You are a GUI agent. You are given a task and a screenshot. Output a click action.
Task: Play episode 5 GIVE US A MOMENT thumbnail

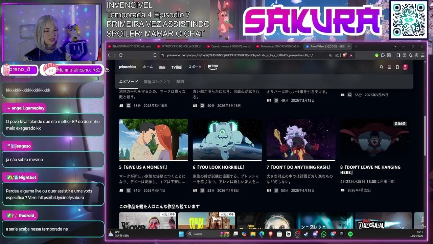(154, 140)
